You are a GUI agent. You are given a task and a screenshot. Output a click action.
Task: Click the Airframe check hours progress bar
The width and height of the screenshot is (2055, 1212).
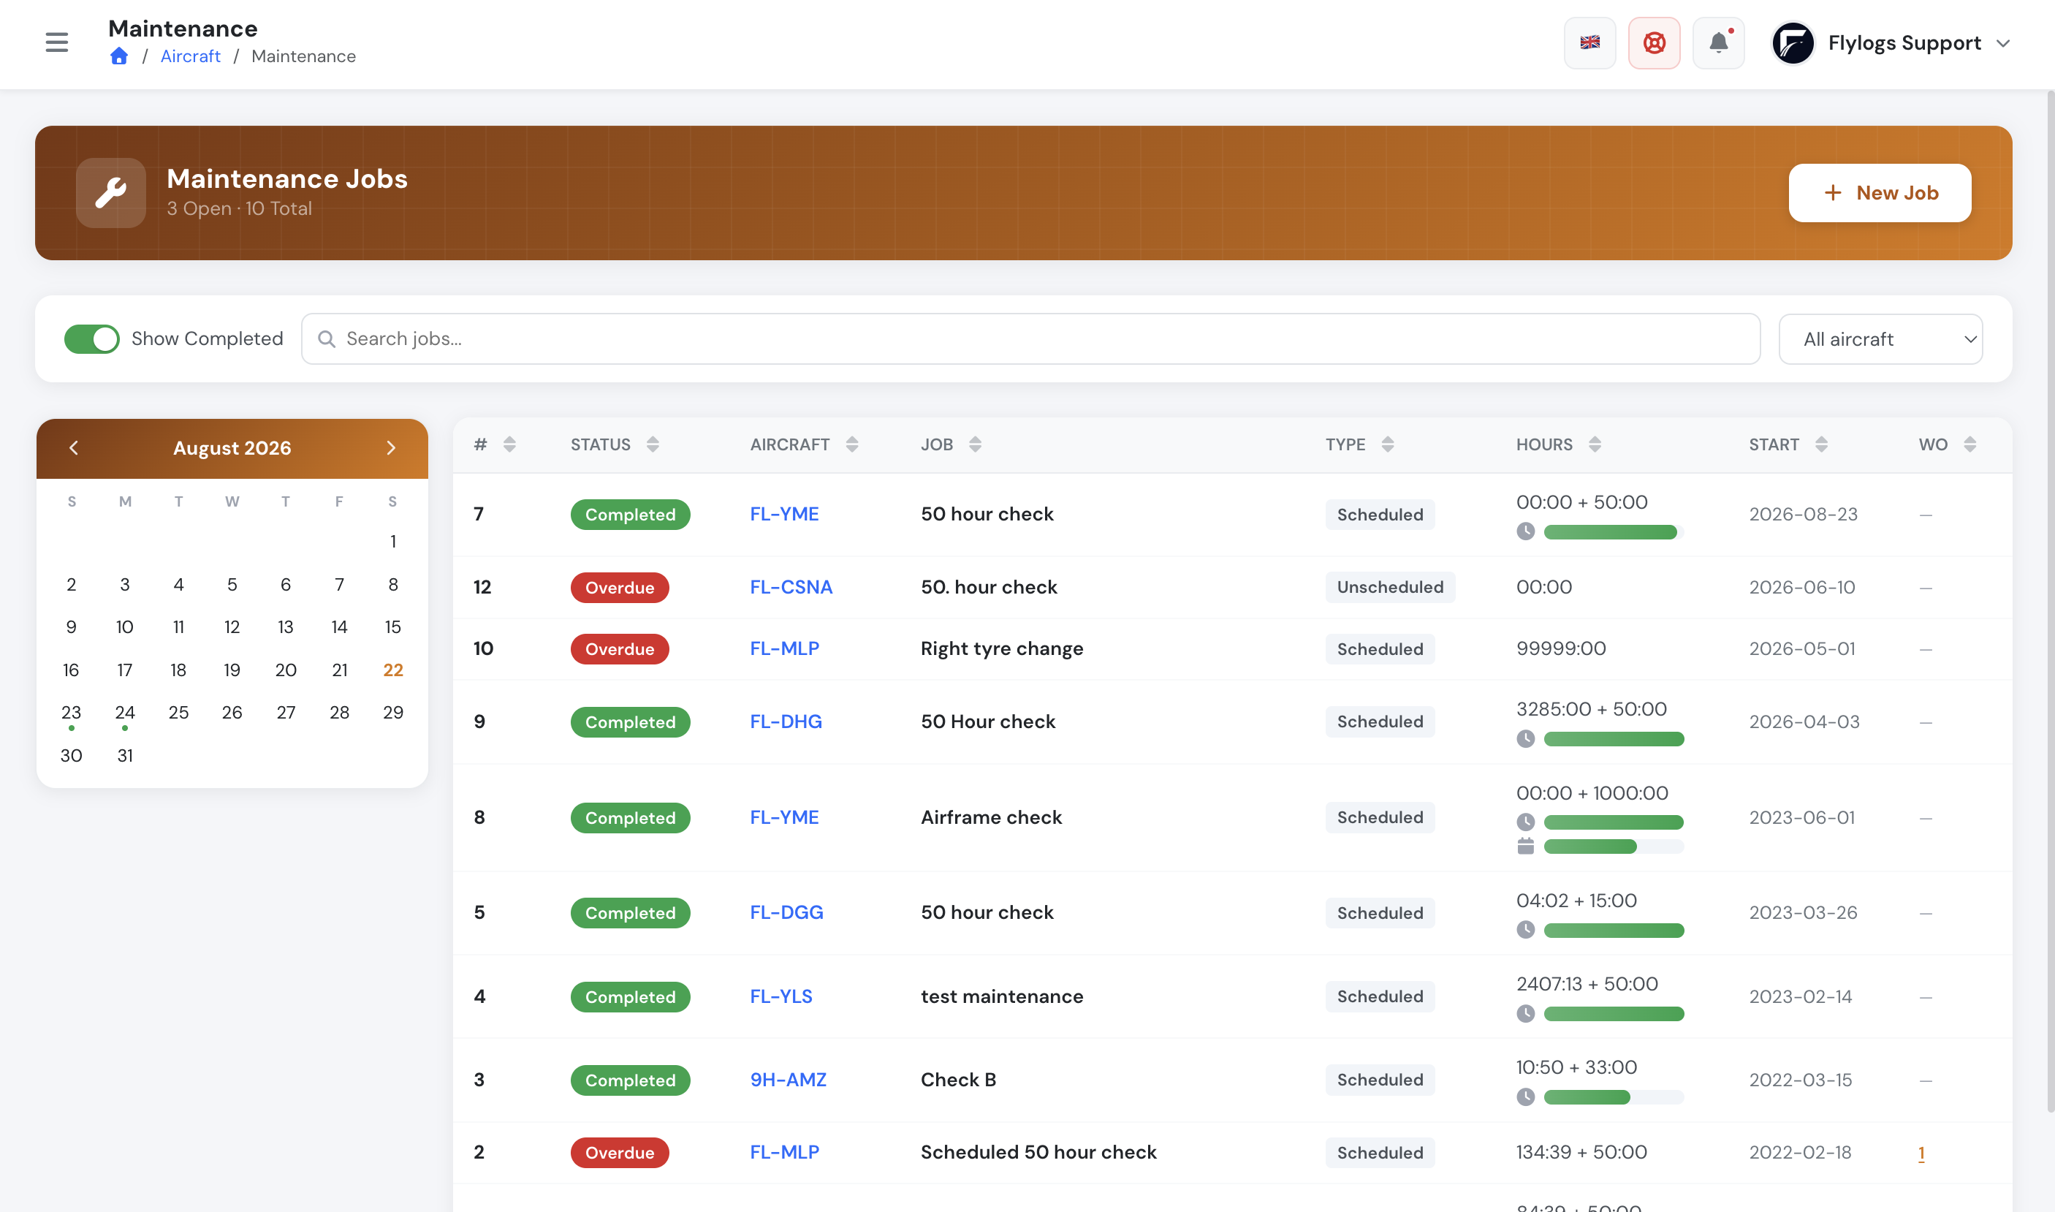[x=1614, y=822]
